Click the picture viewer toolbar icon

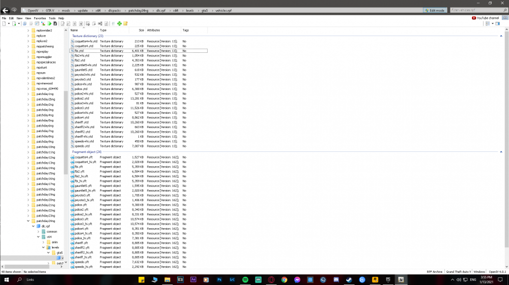(37, 24)
